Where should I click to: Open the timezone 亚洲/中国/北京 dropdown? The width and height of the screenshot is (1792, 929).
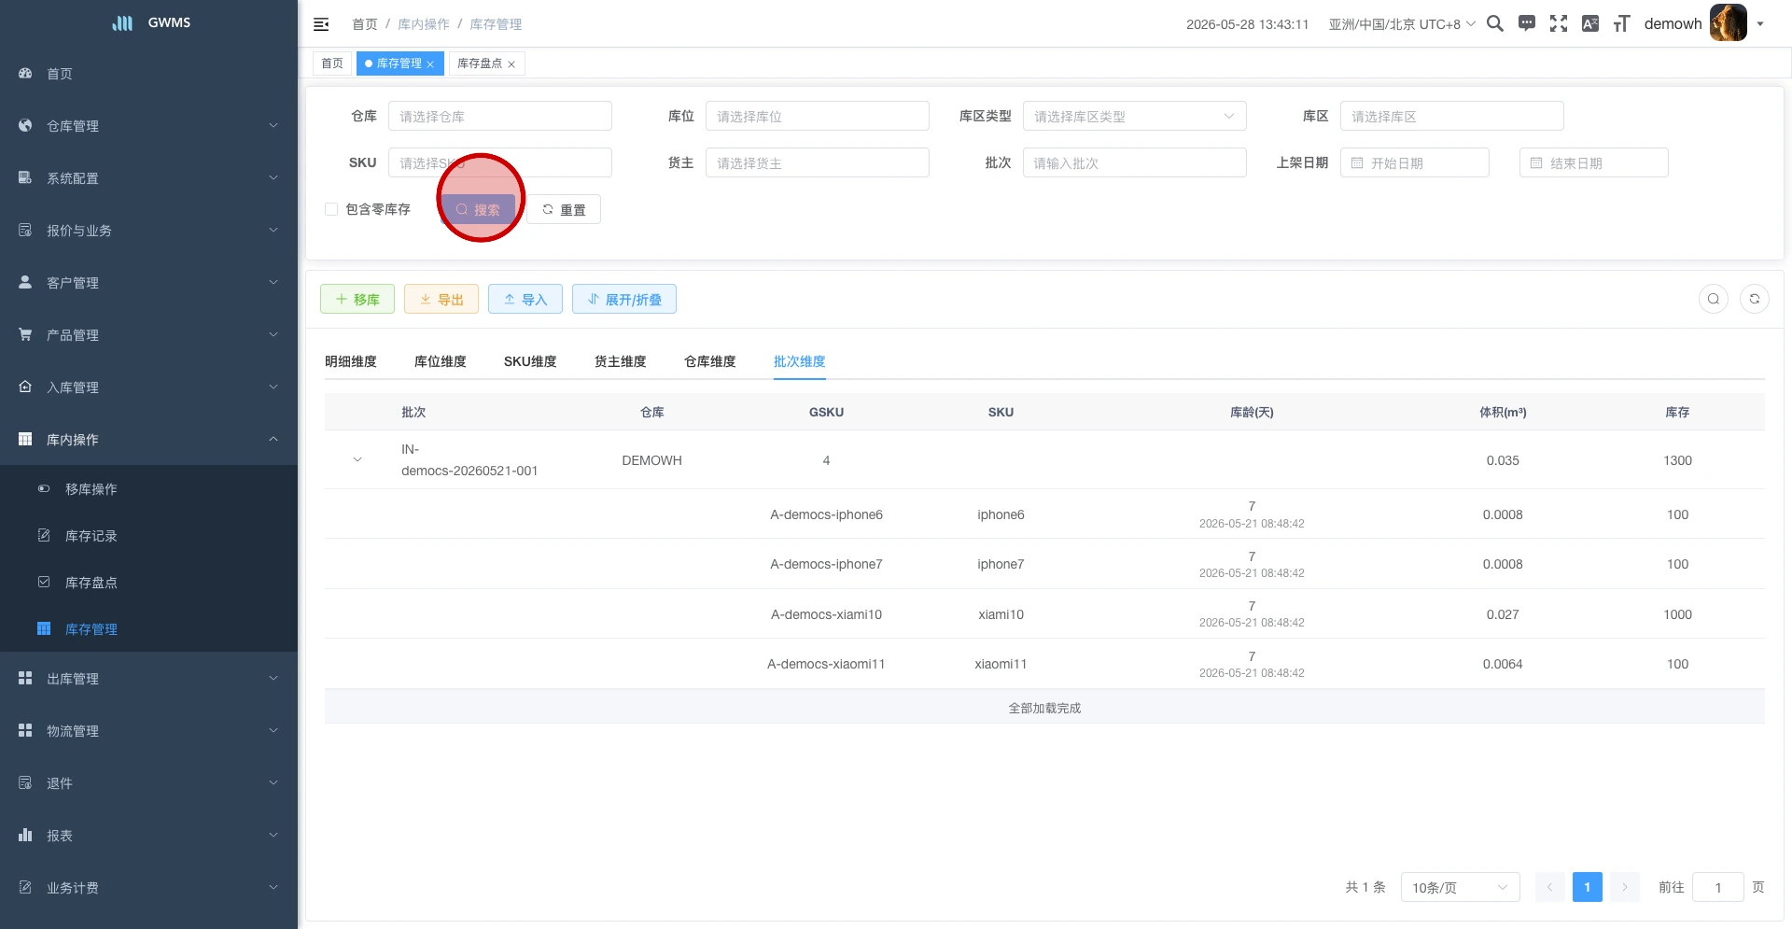pos(1402,24)
